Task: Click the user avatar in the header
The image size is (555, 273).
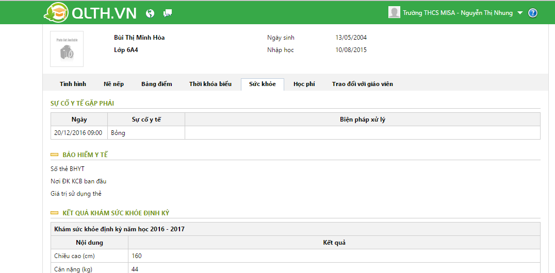Action: (x=394, y=12)
